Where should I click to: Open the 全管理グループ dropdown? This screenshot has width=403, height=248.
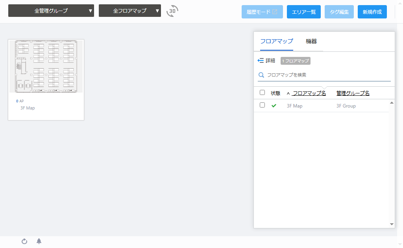click(x=51, y=11)
